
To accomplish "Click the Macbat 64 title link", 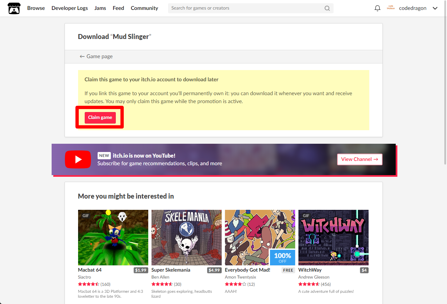I will coord(90,270).
